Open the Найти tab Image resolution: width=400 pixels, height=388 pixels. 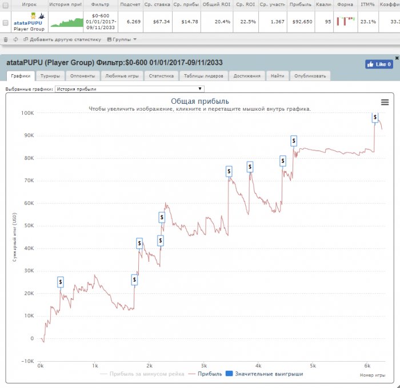277,76
